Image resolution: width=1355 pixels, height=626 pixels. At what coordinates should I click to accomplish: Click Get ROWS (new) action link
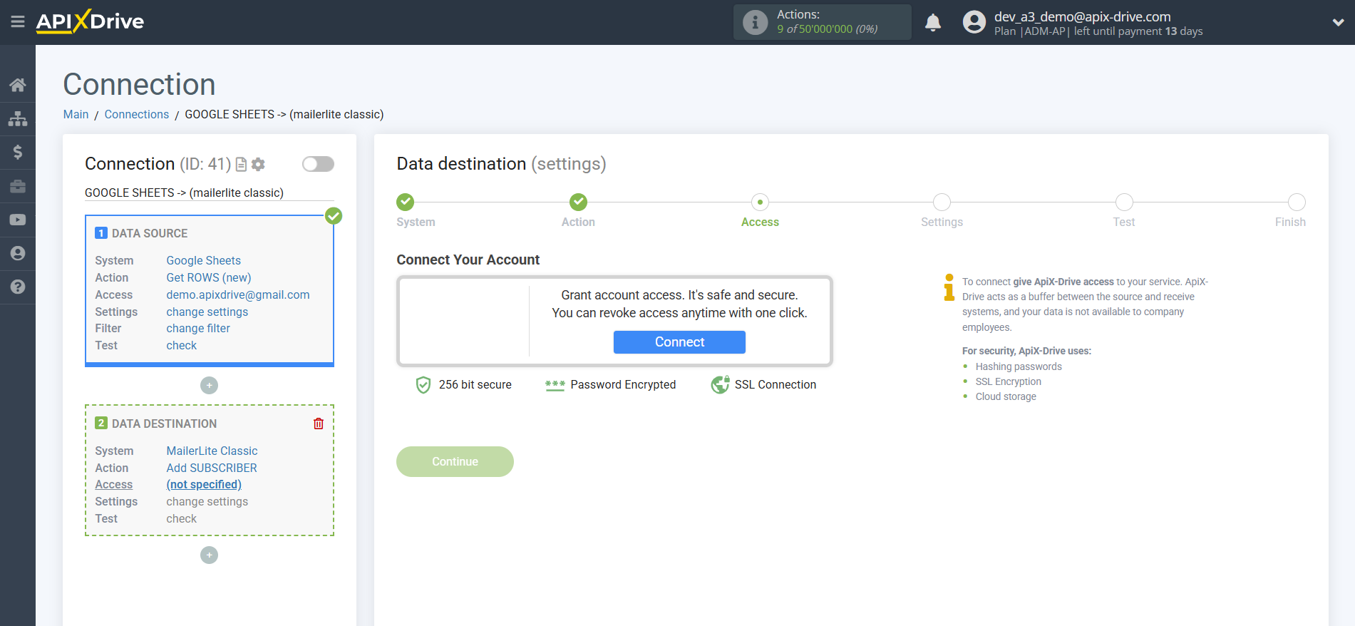click(209, 277)
